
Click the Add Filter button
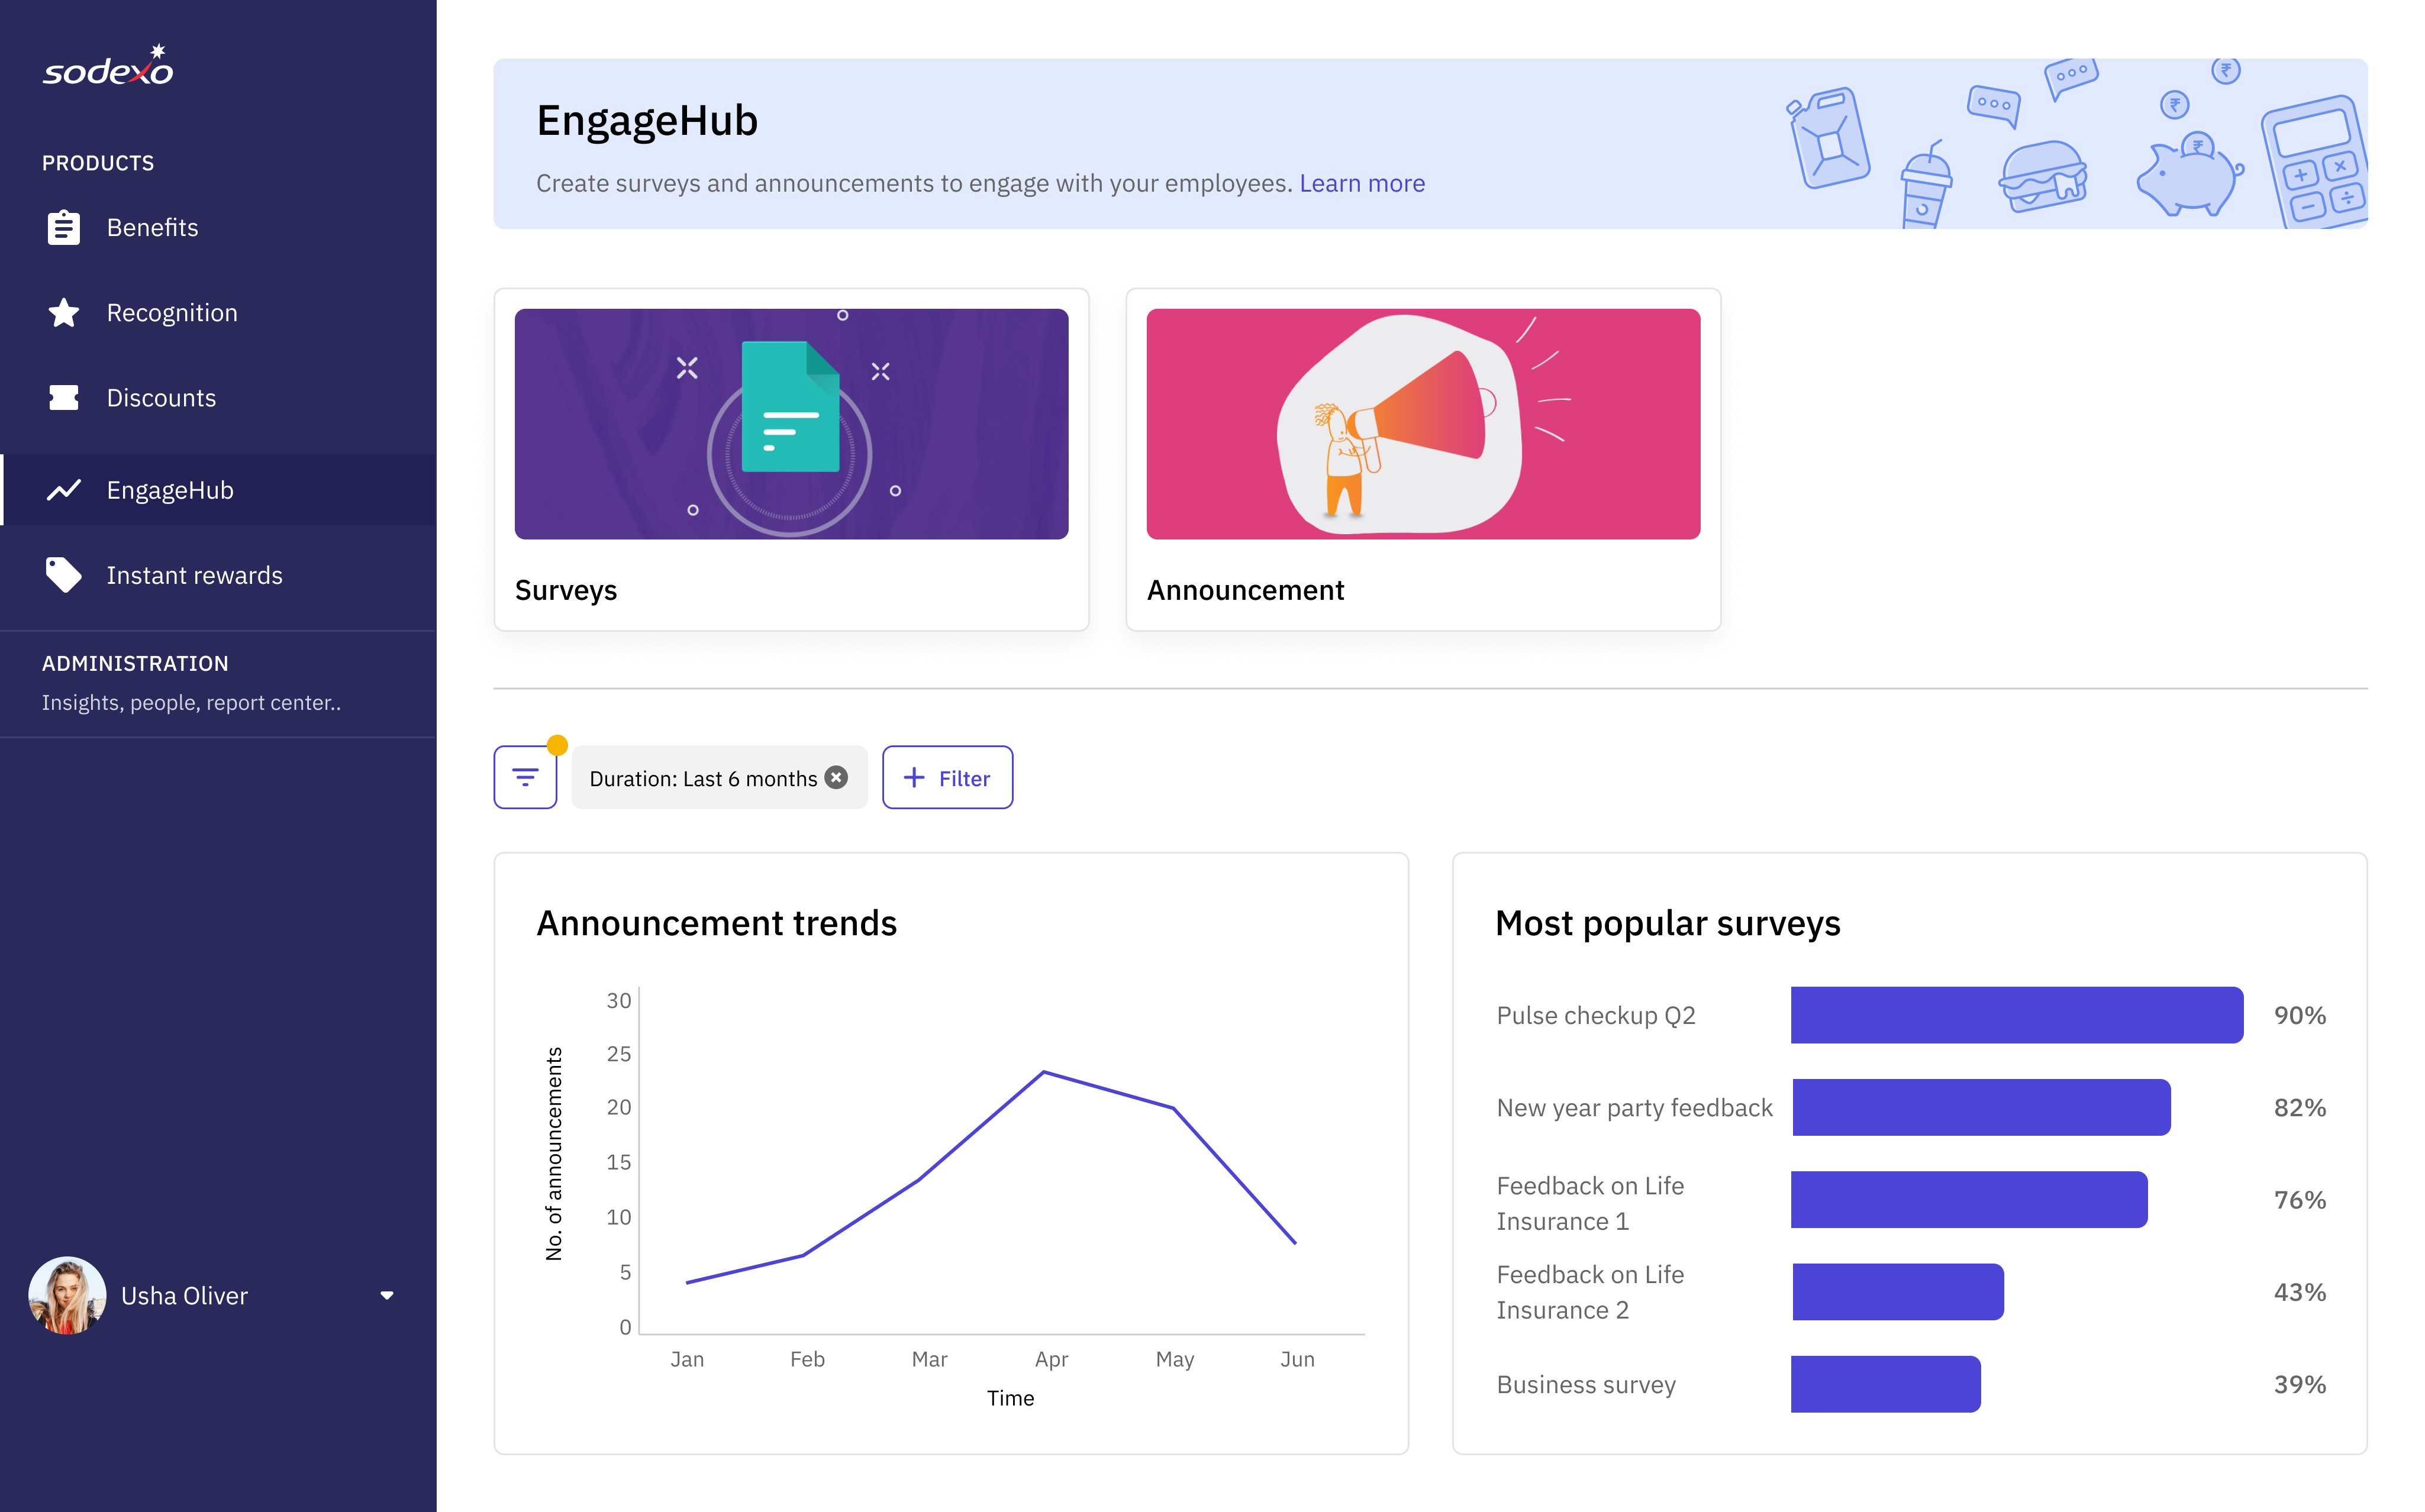946,777
